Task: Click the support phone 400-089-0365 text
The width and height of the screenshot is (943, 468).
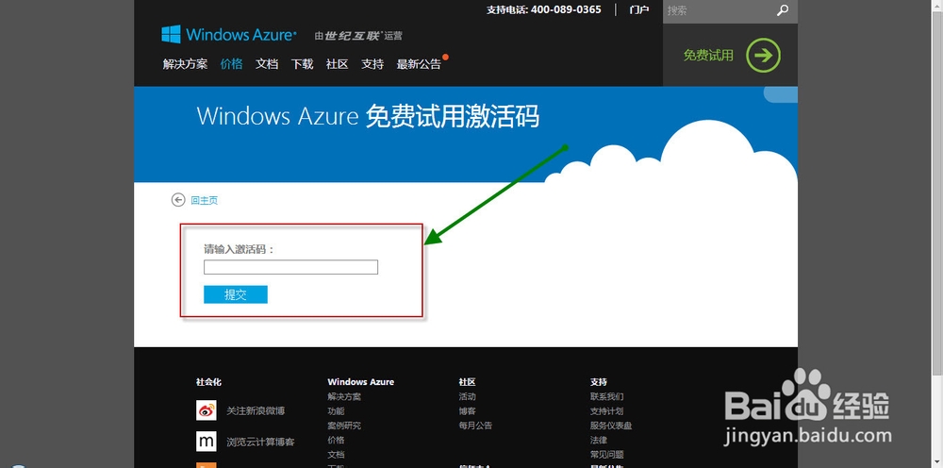Action: pos(566,9)
